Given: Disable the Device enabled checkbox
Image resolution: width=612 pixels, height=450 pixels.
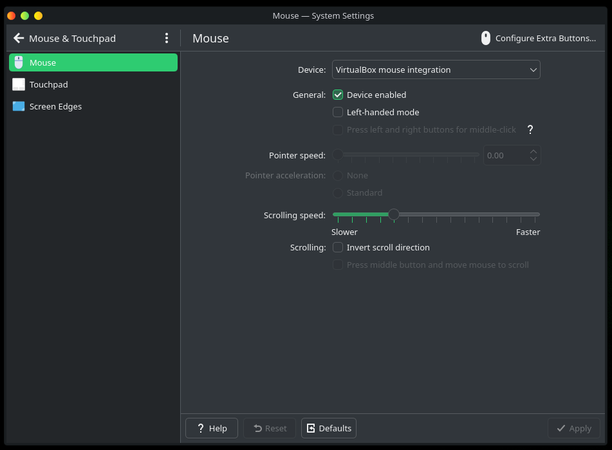Looking at the screenshot, I should (x=338, y=95).
